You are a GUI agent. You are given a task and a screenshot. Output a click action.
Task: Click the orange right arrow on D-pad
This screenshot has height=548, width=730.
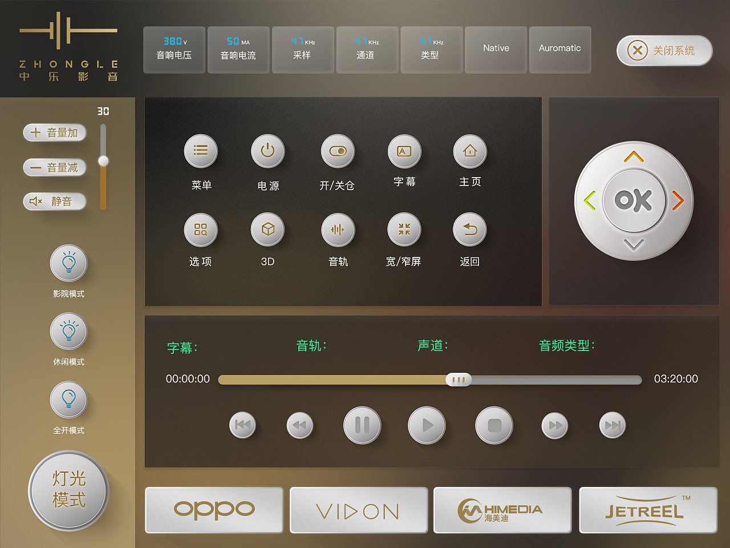coord(678,200)
